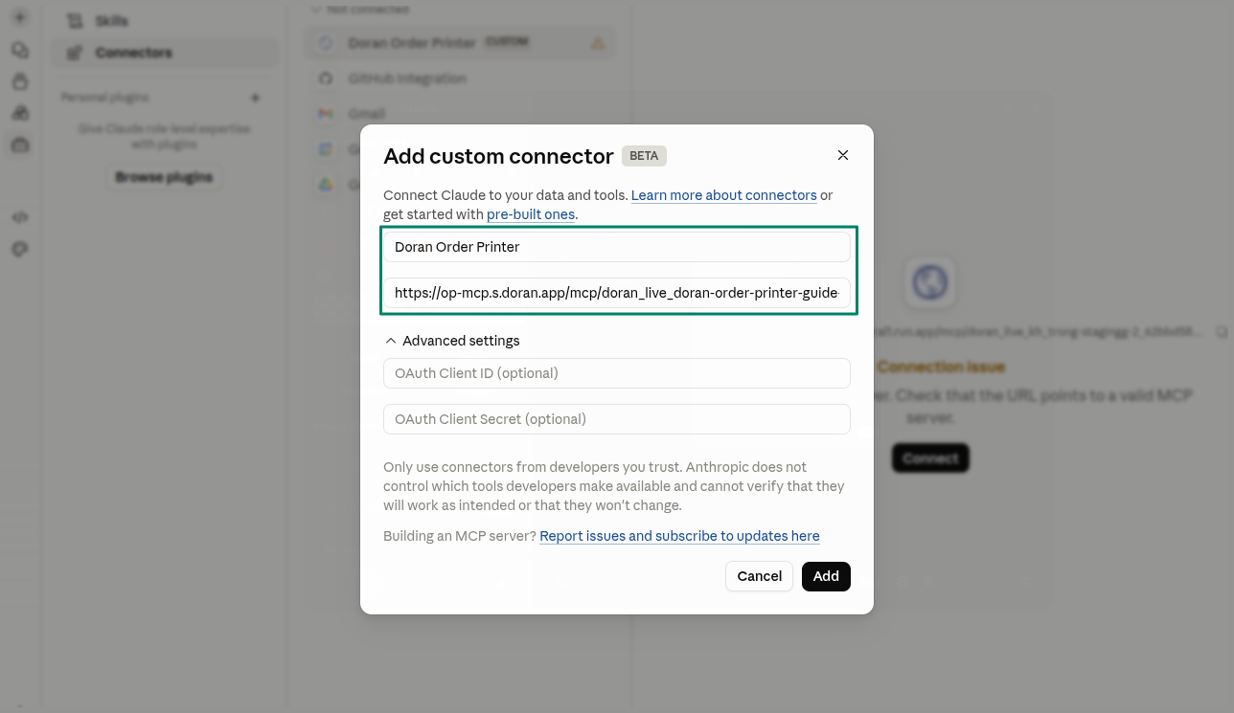Click the large globe connector logo
This screenshot has width=1234, height=713.
click(x=930, y=283)
